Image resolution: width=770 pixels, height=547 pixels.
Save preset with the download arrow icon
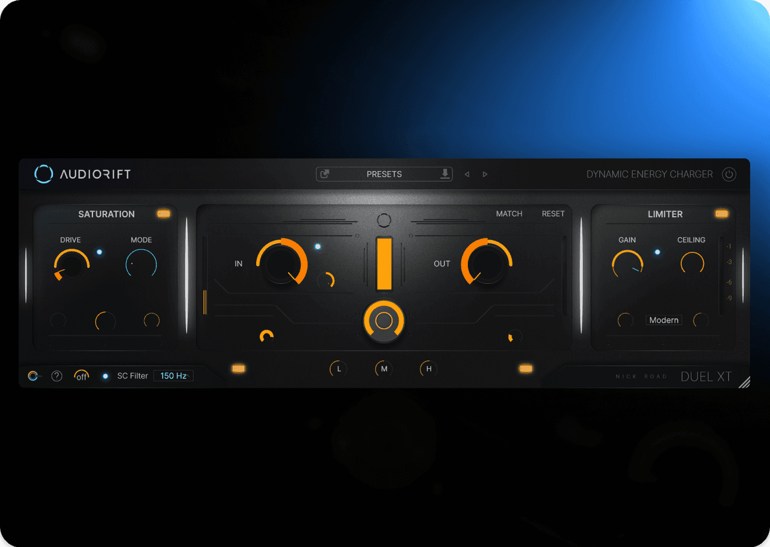click(x=445, y=174)
